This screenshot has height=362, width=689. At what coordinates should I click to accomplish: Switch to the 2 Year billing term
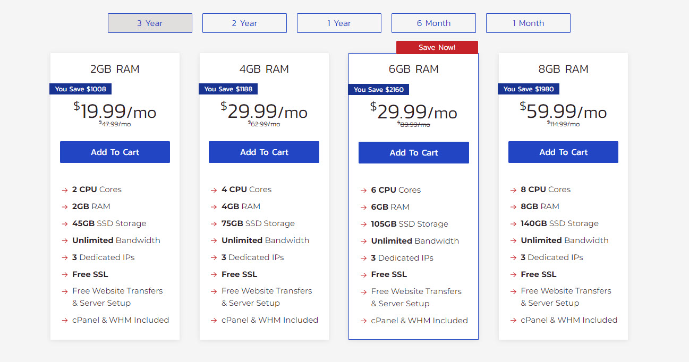pos(244,23)
